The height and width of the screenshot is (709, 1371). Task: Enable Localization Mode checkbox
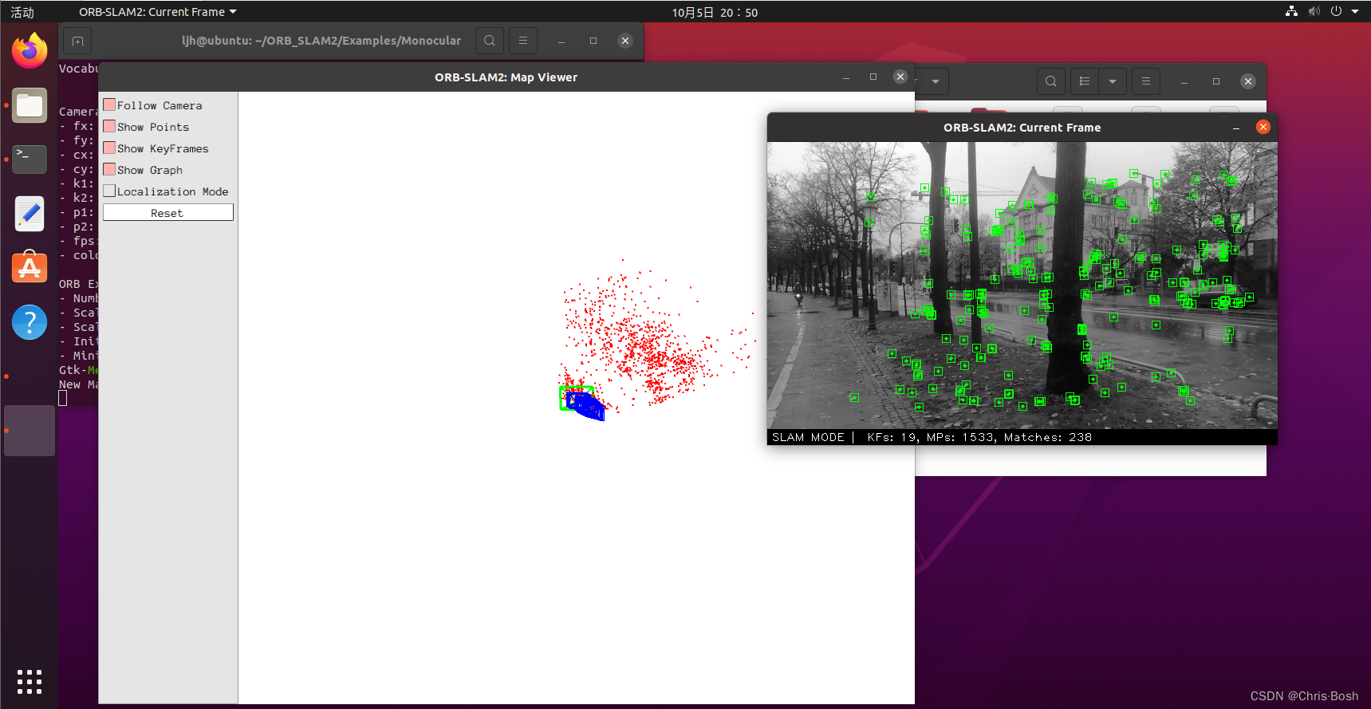point(109,191)
